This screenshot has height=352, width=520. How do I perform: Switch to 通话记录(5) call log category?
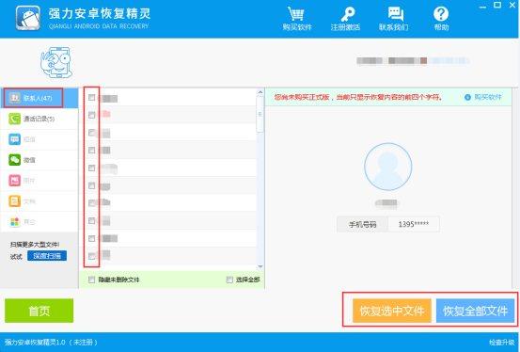(39, 119)
